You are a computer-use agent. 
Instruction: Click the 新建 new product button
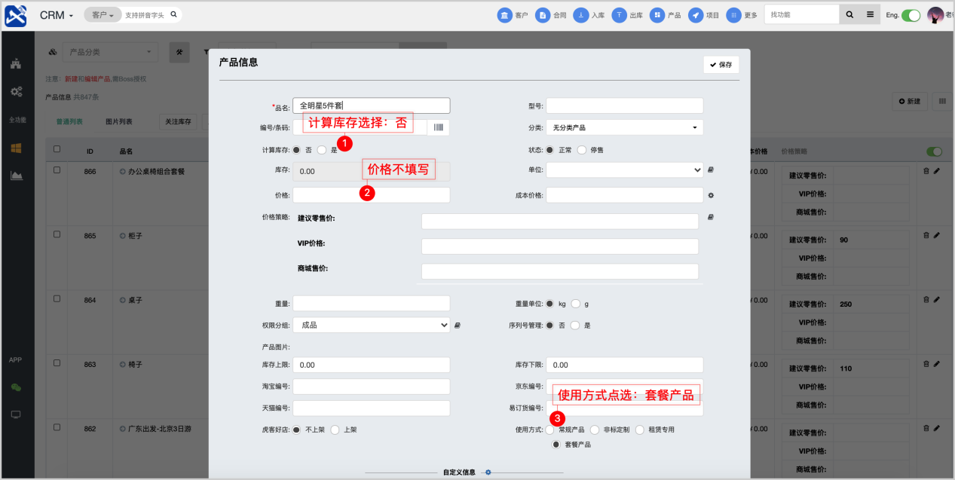click(909, 101)
